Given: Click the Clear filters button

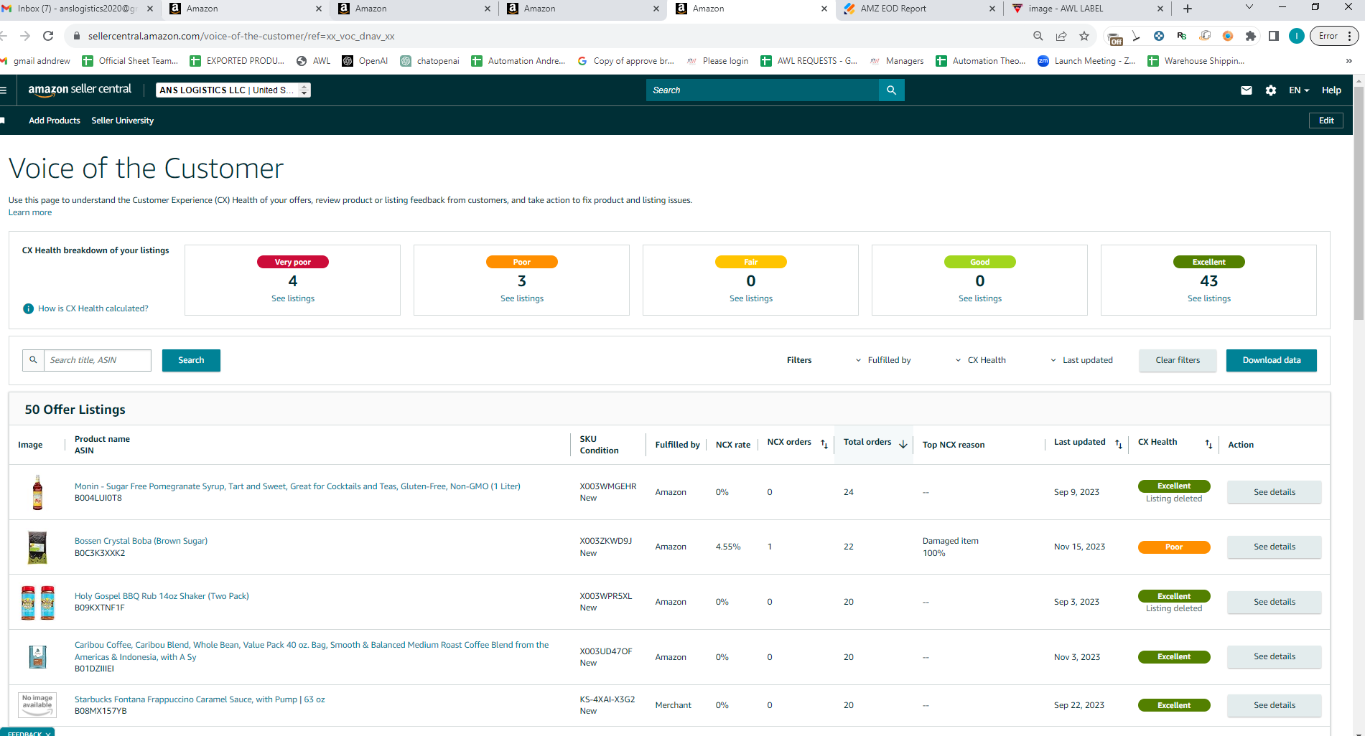Looking at the screenshot, I should (1178, 360).
